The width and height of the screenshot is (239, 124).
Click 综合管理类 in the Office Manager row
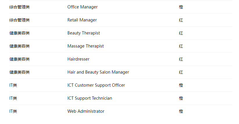(x=19, y=7)
